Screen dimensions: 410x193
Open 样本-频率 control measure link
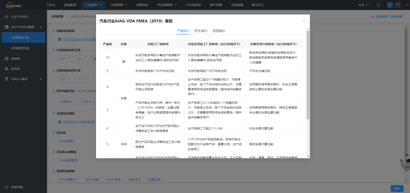114,180
